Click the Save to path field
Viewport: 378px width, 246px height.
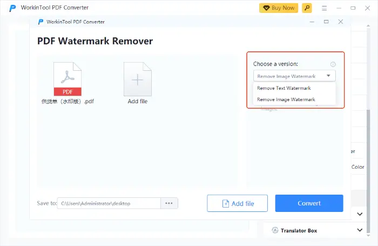pyautogui.click(x=109, y=203)
